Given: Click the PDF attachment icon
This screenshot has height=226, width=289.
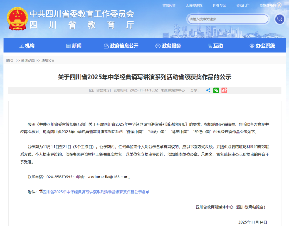Looking at the screenshot, I should [41, 192].
